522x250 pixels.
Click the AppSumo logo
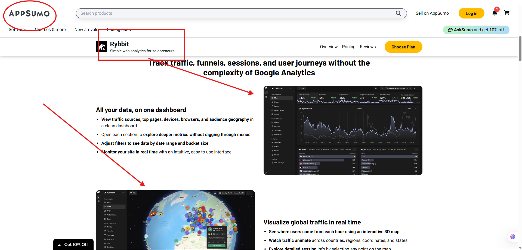29,13
